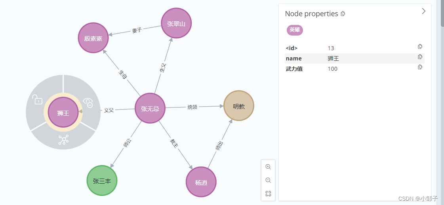This screenshot has height=205, width=444.
Task: Select the 张三丰 green node
Action: click(x=102, y=181)
